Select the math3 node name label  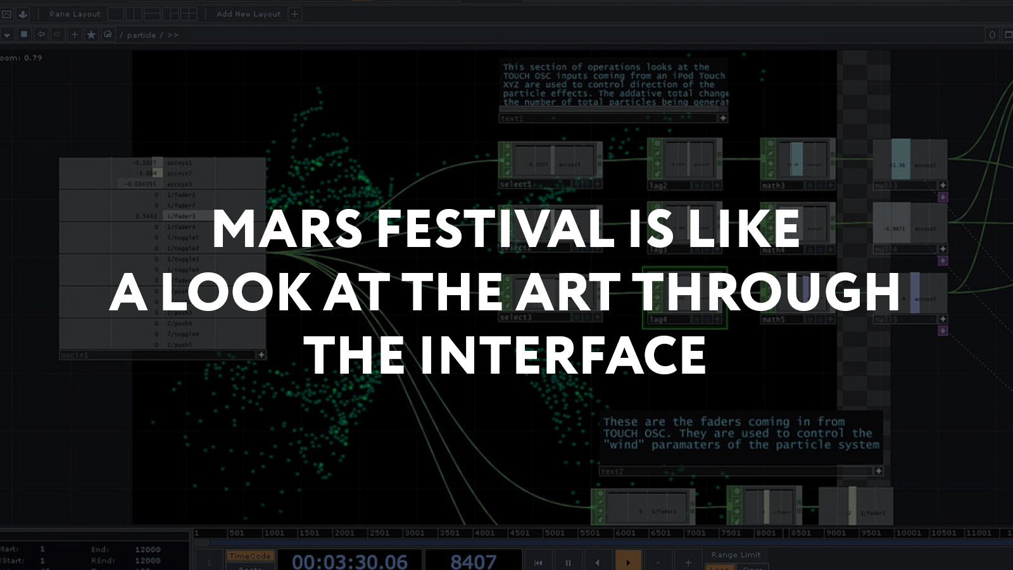coord(774,186)
